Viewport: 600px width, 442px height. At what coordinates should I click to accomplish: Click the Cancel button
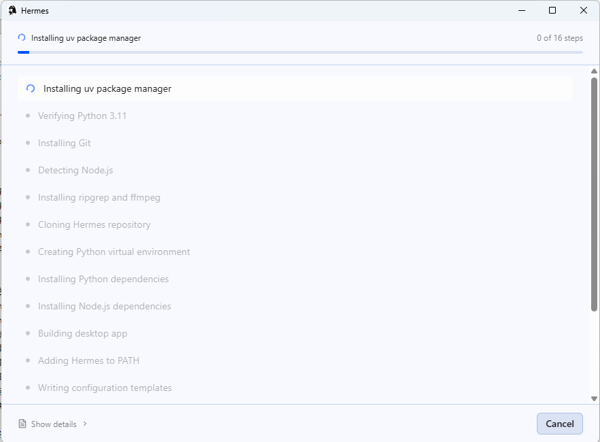[x=559, y=424]
